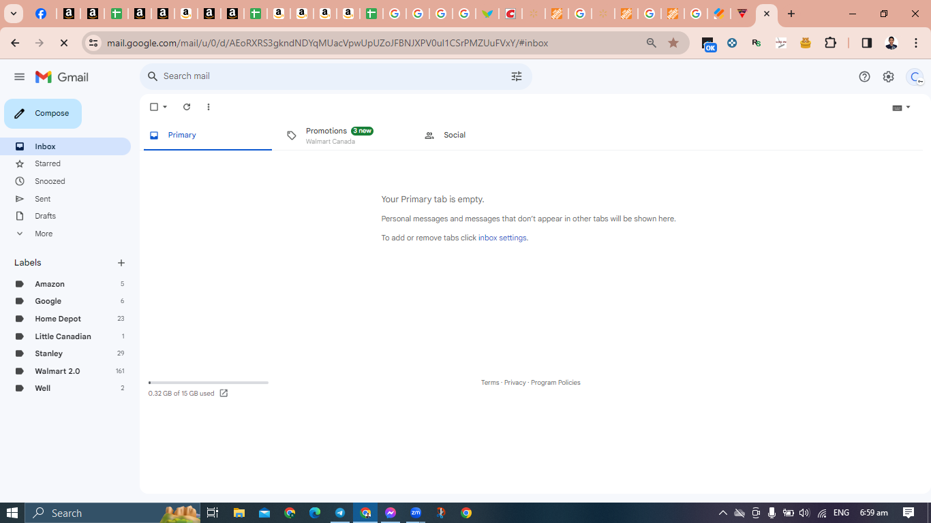Refresh the inbox
This screenshot has width=931, height=523.
click(187, 107)
